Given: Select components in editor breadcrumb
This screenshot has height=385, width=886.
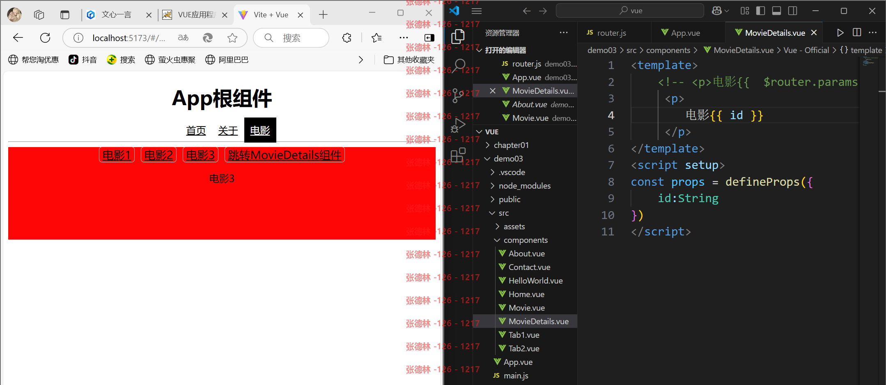Looking at the screenshot, I should pyautogui.click(x=668, y=50).
